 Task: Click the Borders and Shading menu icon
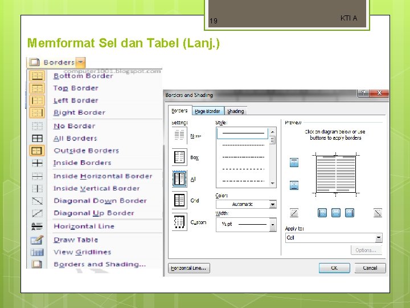point(37,264)
